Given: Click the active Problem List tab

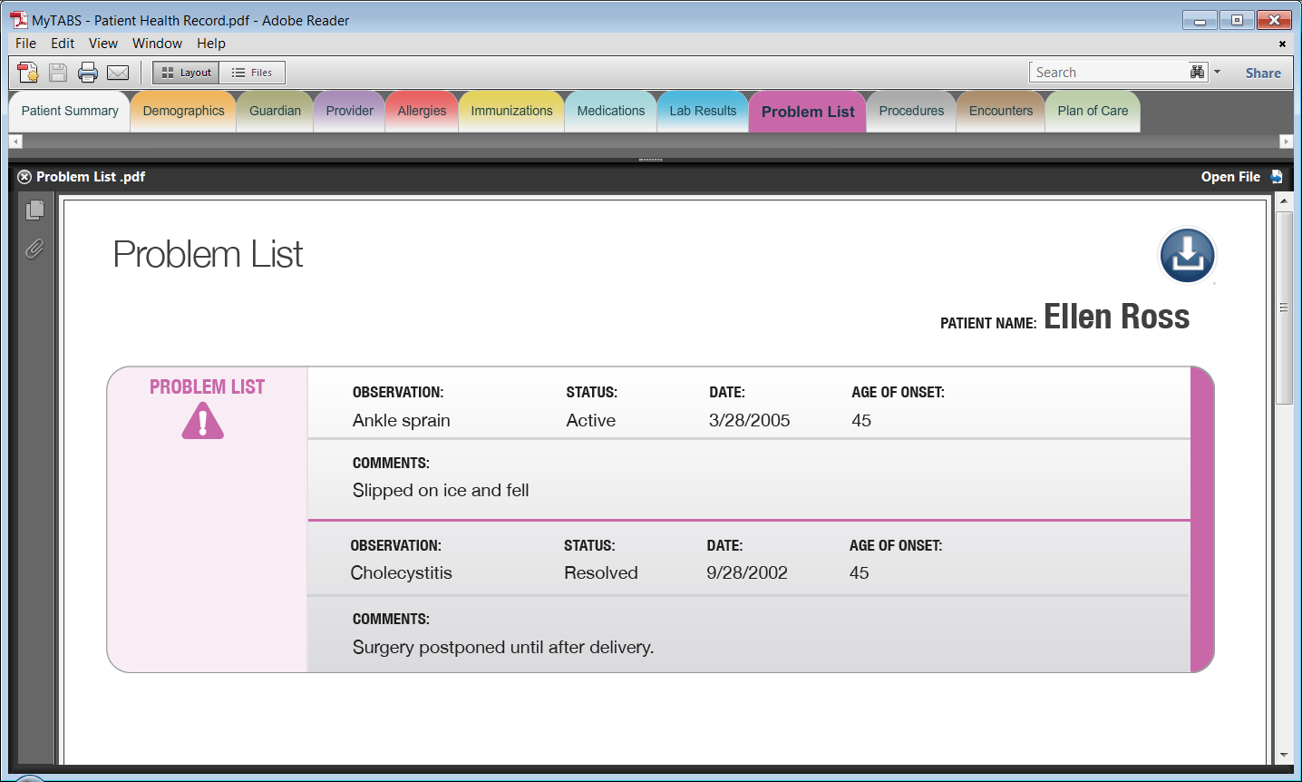Looking at the screenshot, I should click(x=808, y=112).
